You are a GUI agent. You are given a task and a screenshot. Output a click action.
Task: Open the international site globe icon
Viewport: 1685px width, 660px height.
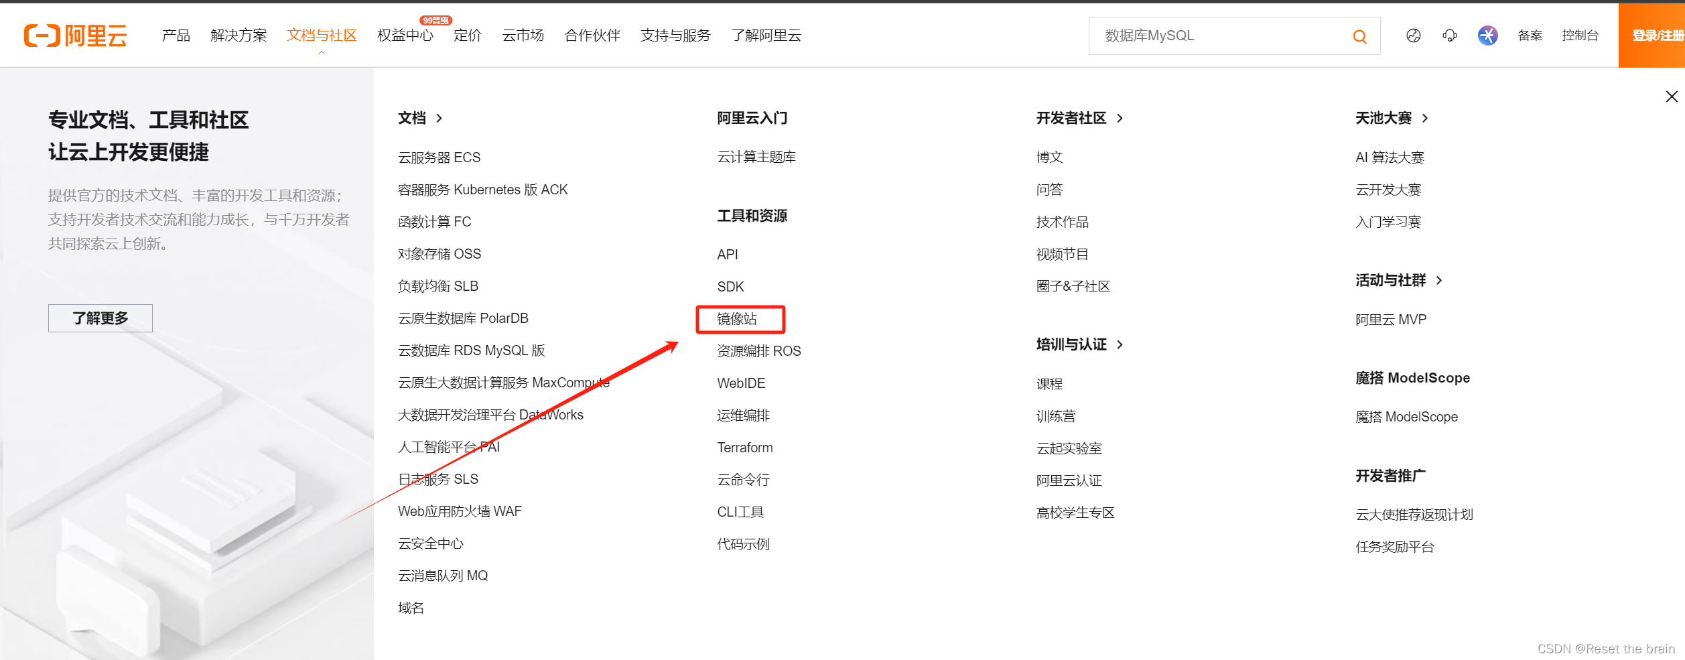click(1414, 36)
